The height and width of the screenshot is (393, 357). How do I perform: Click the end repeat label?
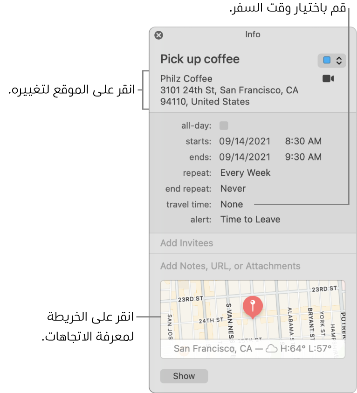coord(188,189)
